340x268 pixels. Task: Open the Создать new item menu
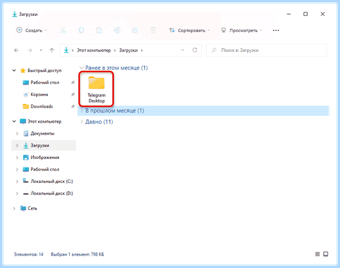click(x=32, y=30)
